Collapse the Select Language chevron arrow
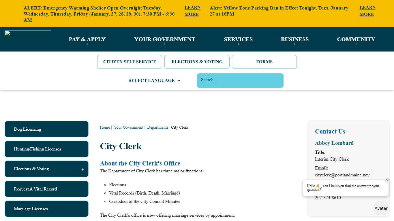Screen dimensions: 394x221 pos(179,81)
